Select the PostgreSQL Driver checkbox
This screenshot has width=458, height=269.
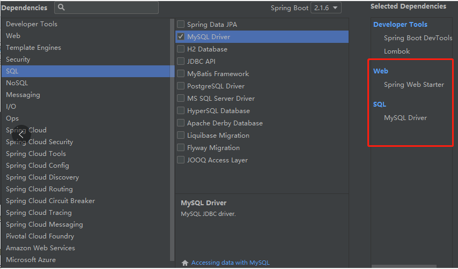(181, 86)
